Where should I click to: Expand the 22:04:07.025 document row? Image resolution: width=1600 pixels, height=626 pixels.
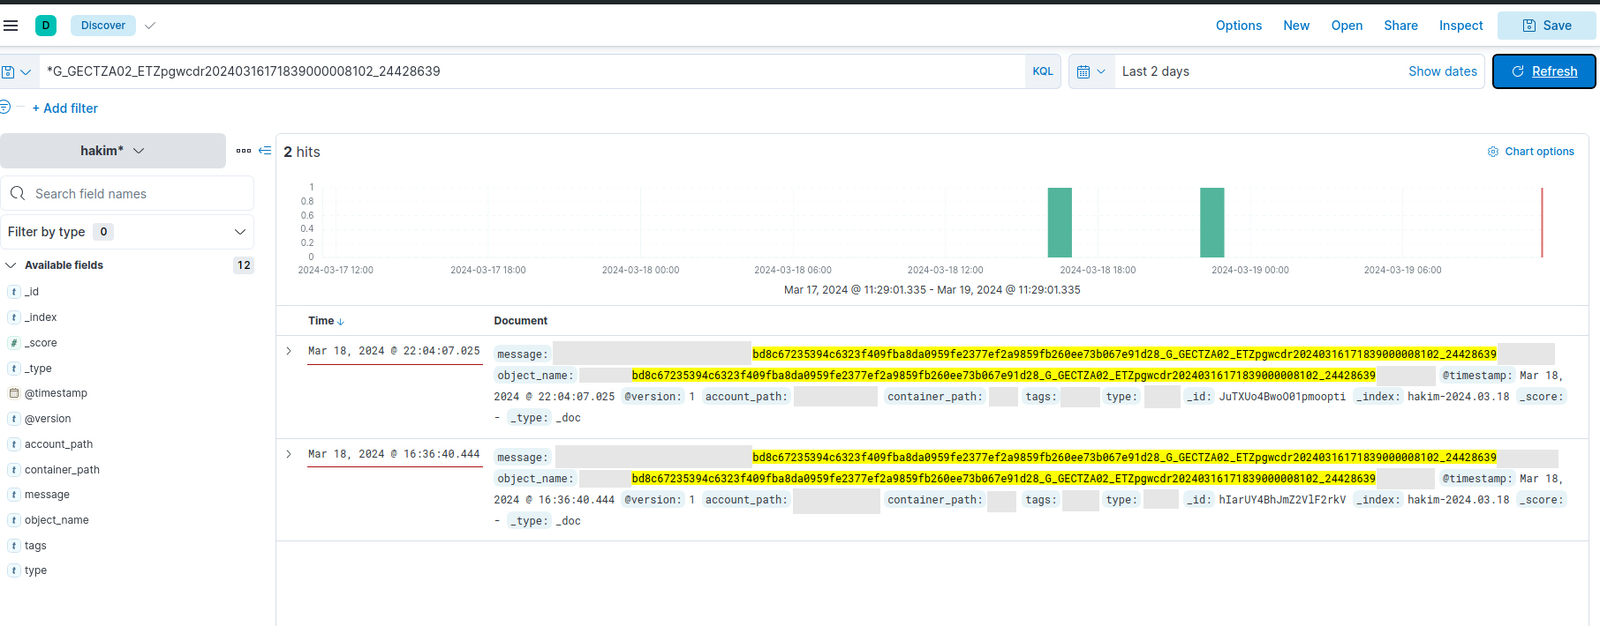[289, 351]
